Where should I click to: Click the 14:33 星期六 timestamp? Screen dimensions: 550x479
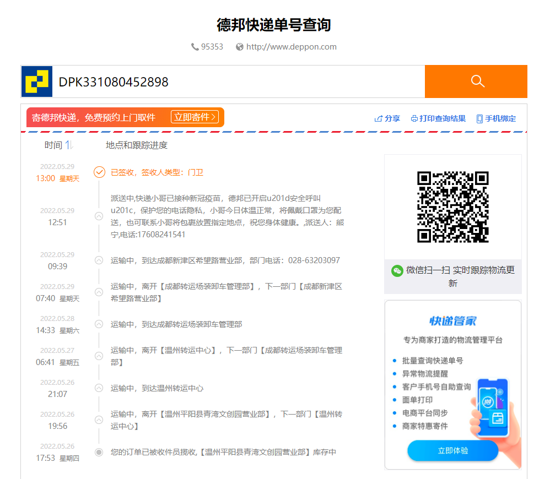coord(57,330)
